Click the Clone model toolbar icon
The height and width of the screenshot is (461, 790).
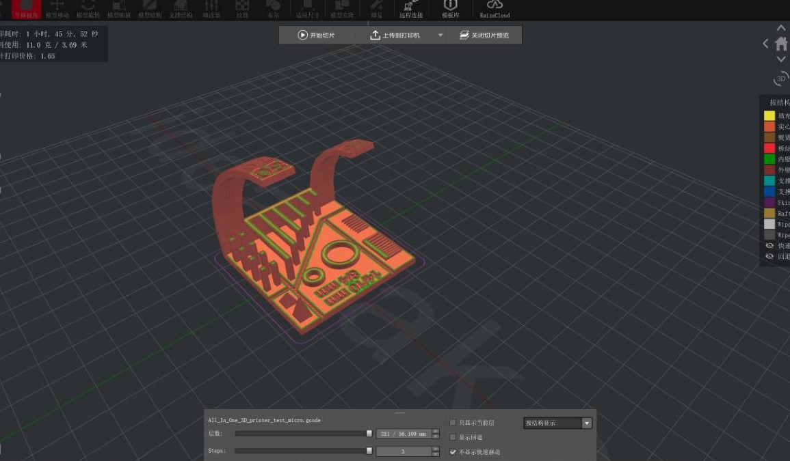(342, 9)
